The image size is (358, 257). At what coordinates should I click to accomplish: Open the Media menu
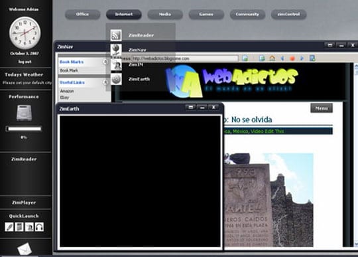click(x=165, y=15)
